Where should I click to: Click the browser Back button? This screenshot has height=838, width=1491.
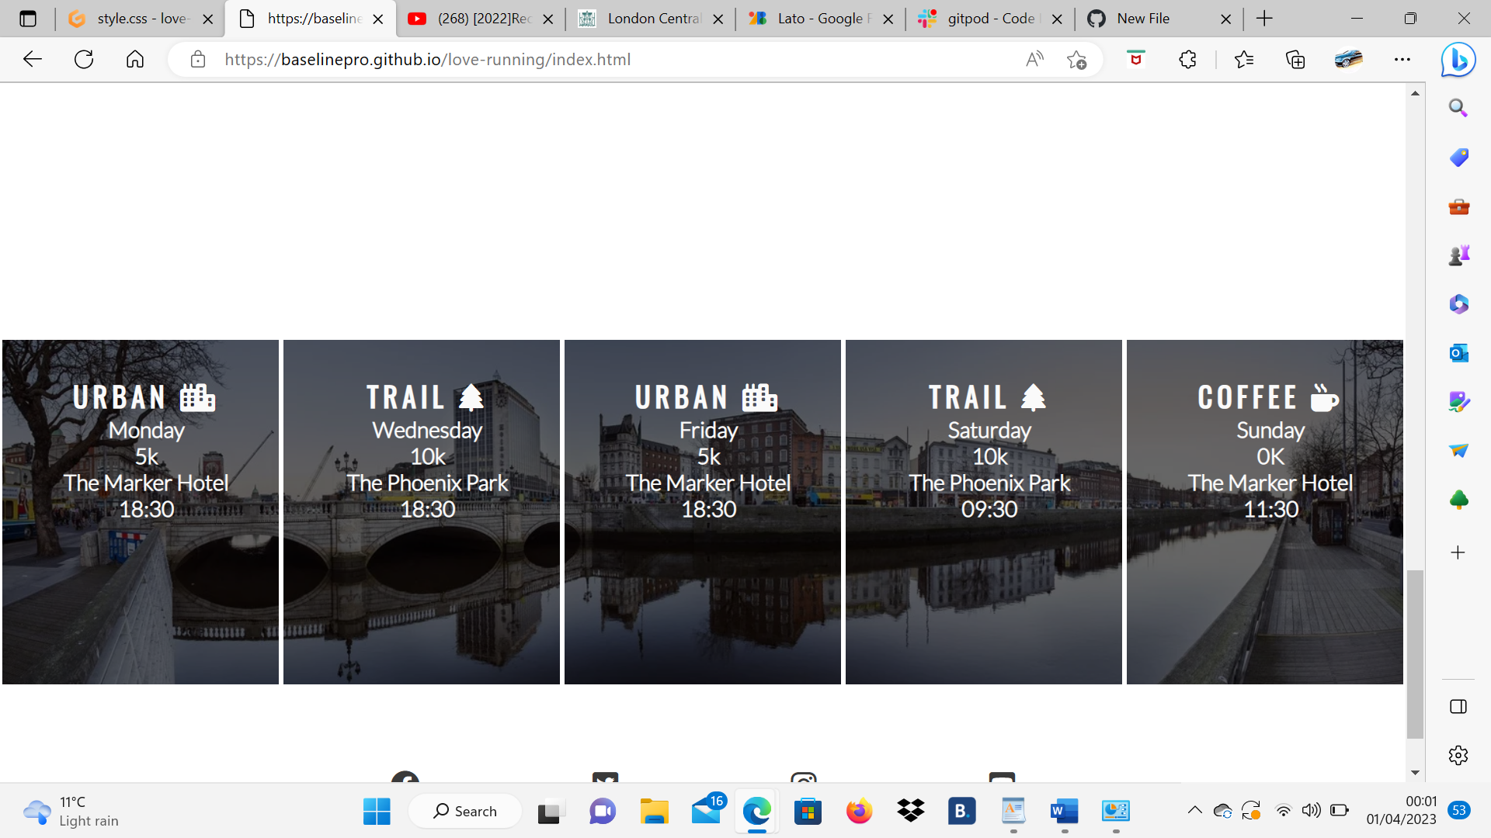click(32, 59)
